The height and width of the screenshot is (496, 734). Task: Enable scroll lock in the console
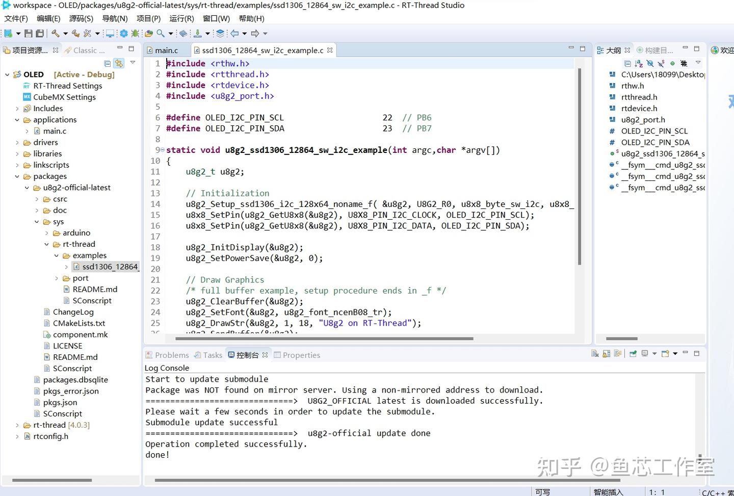(607, 353)
